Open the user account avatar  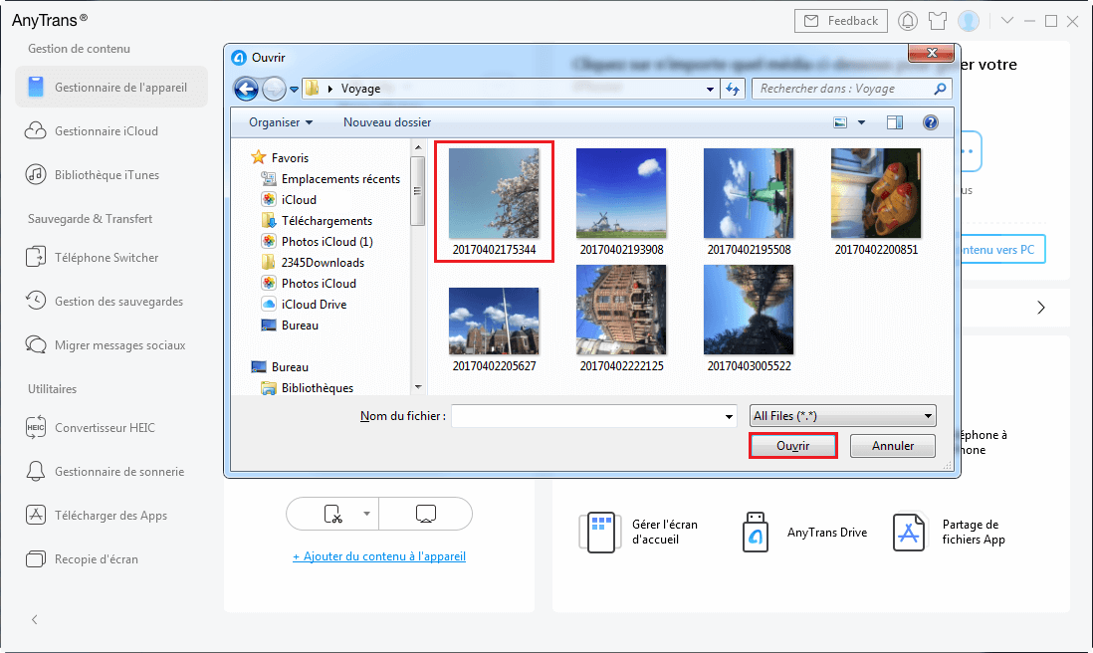click(x=969, y=21)
